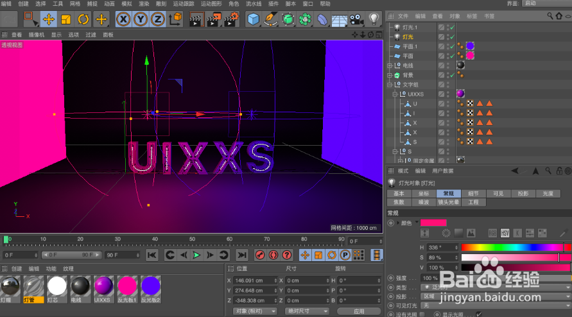Toggle Y axis lock
The width and height of the screenshot is (572, 317).
pyautogui.click(x=141, y=19)
